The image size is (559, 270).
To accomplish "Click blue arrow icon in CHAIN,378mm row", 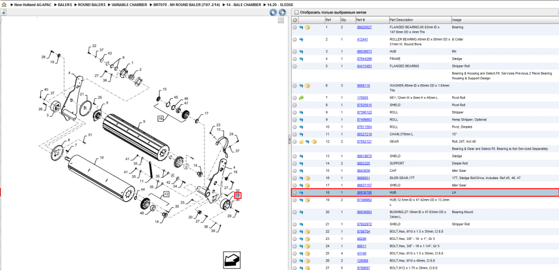I will coord(301,134).
